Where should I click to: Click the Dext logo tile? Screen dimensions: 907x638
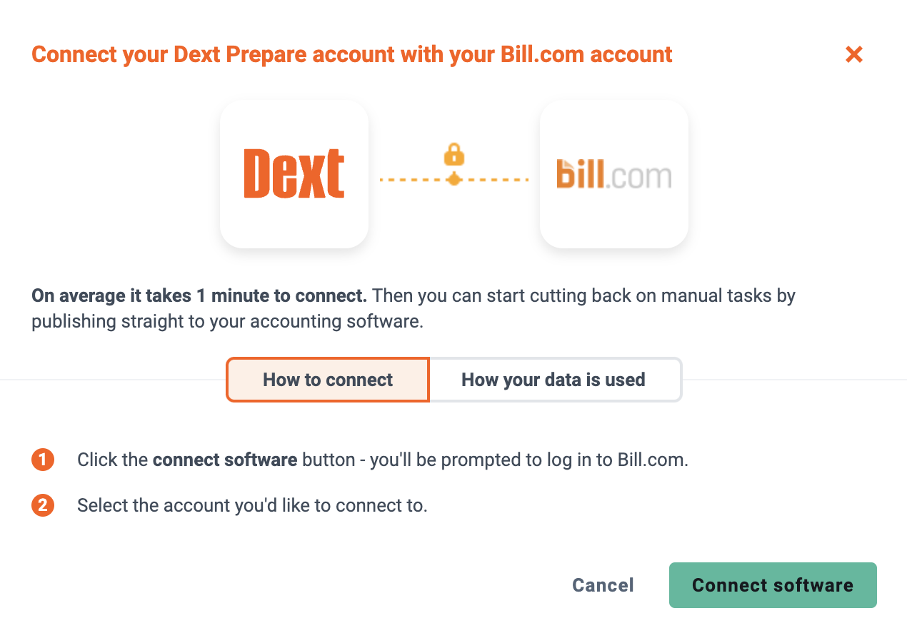294,173
